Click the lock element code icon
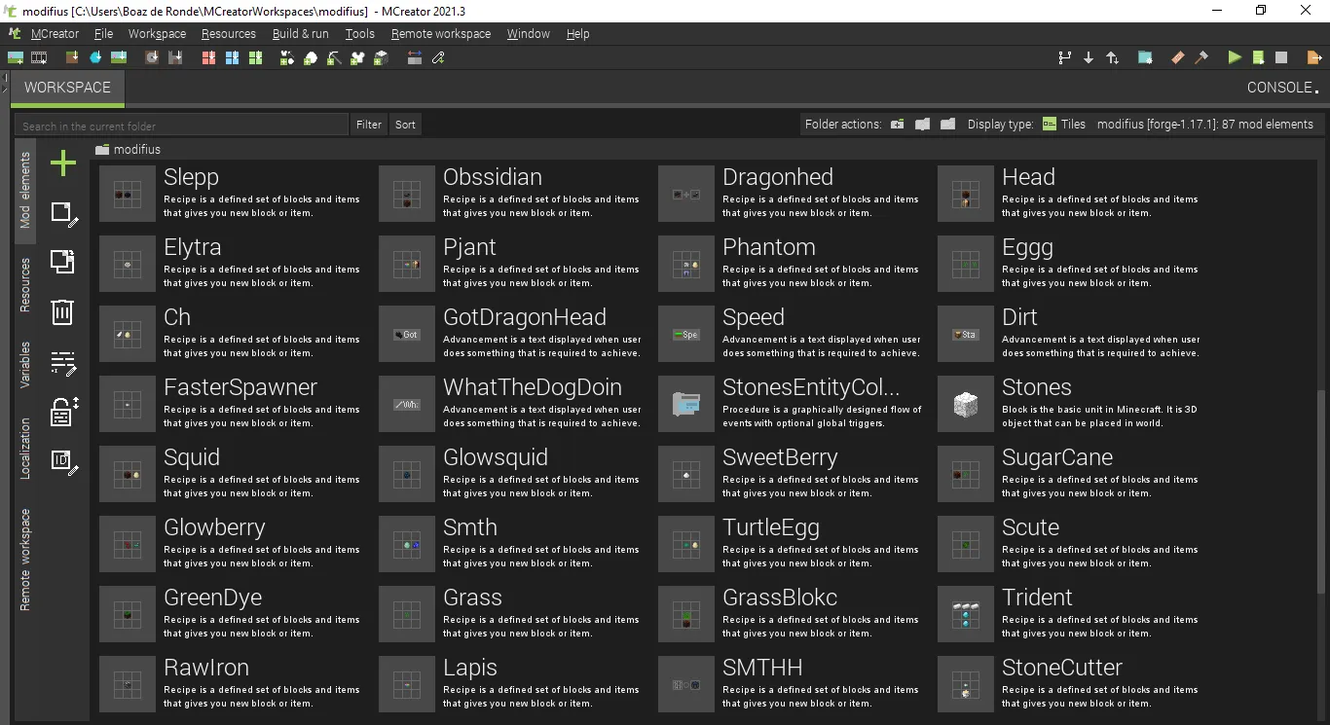This screenshot has height=725, width=1330. (x=63, y=413)
